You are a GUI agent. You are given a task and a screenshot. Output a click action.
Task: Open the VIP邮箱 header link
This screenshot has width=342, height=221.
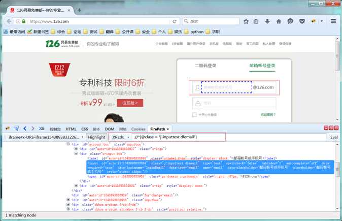point(177,44)
